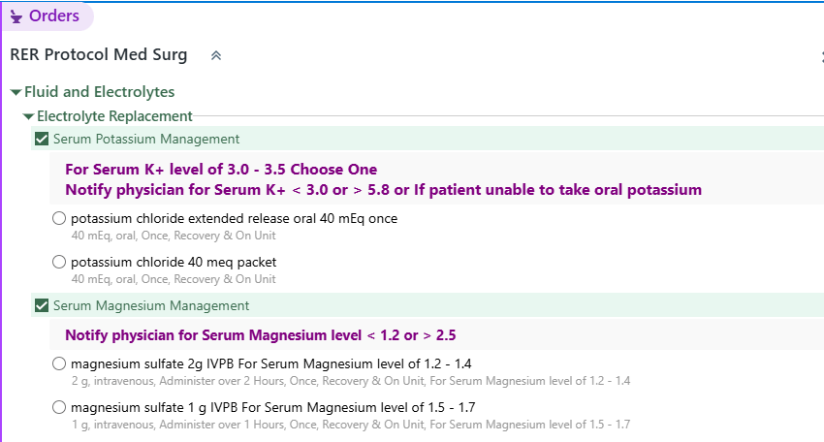This screenshot has height=442, width=824.
Task: Click the RER Protocol Med Surg title
Action: (x=99, y=54)
